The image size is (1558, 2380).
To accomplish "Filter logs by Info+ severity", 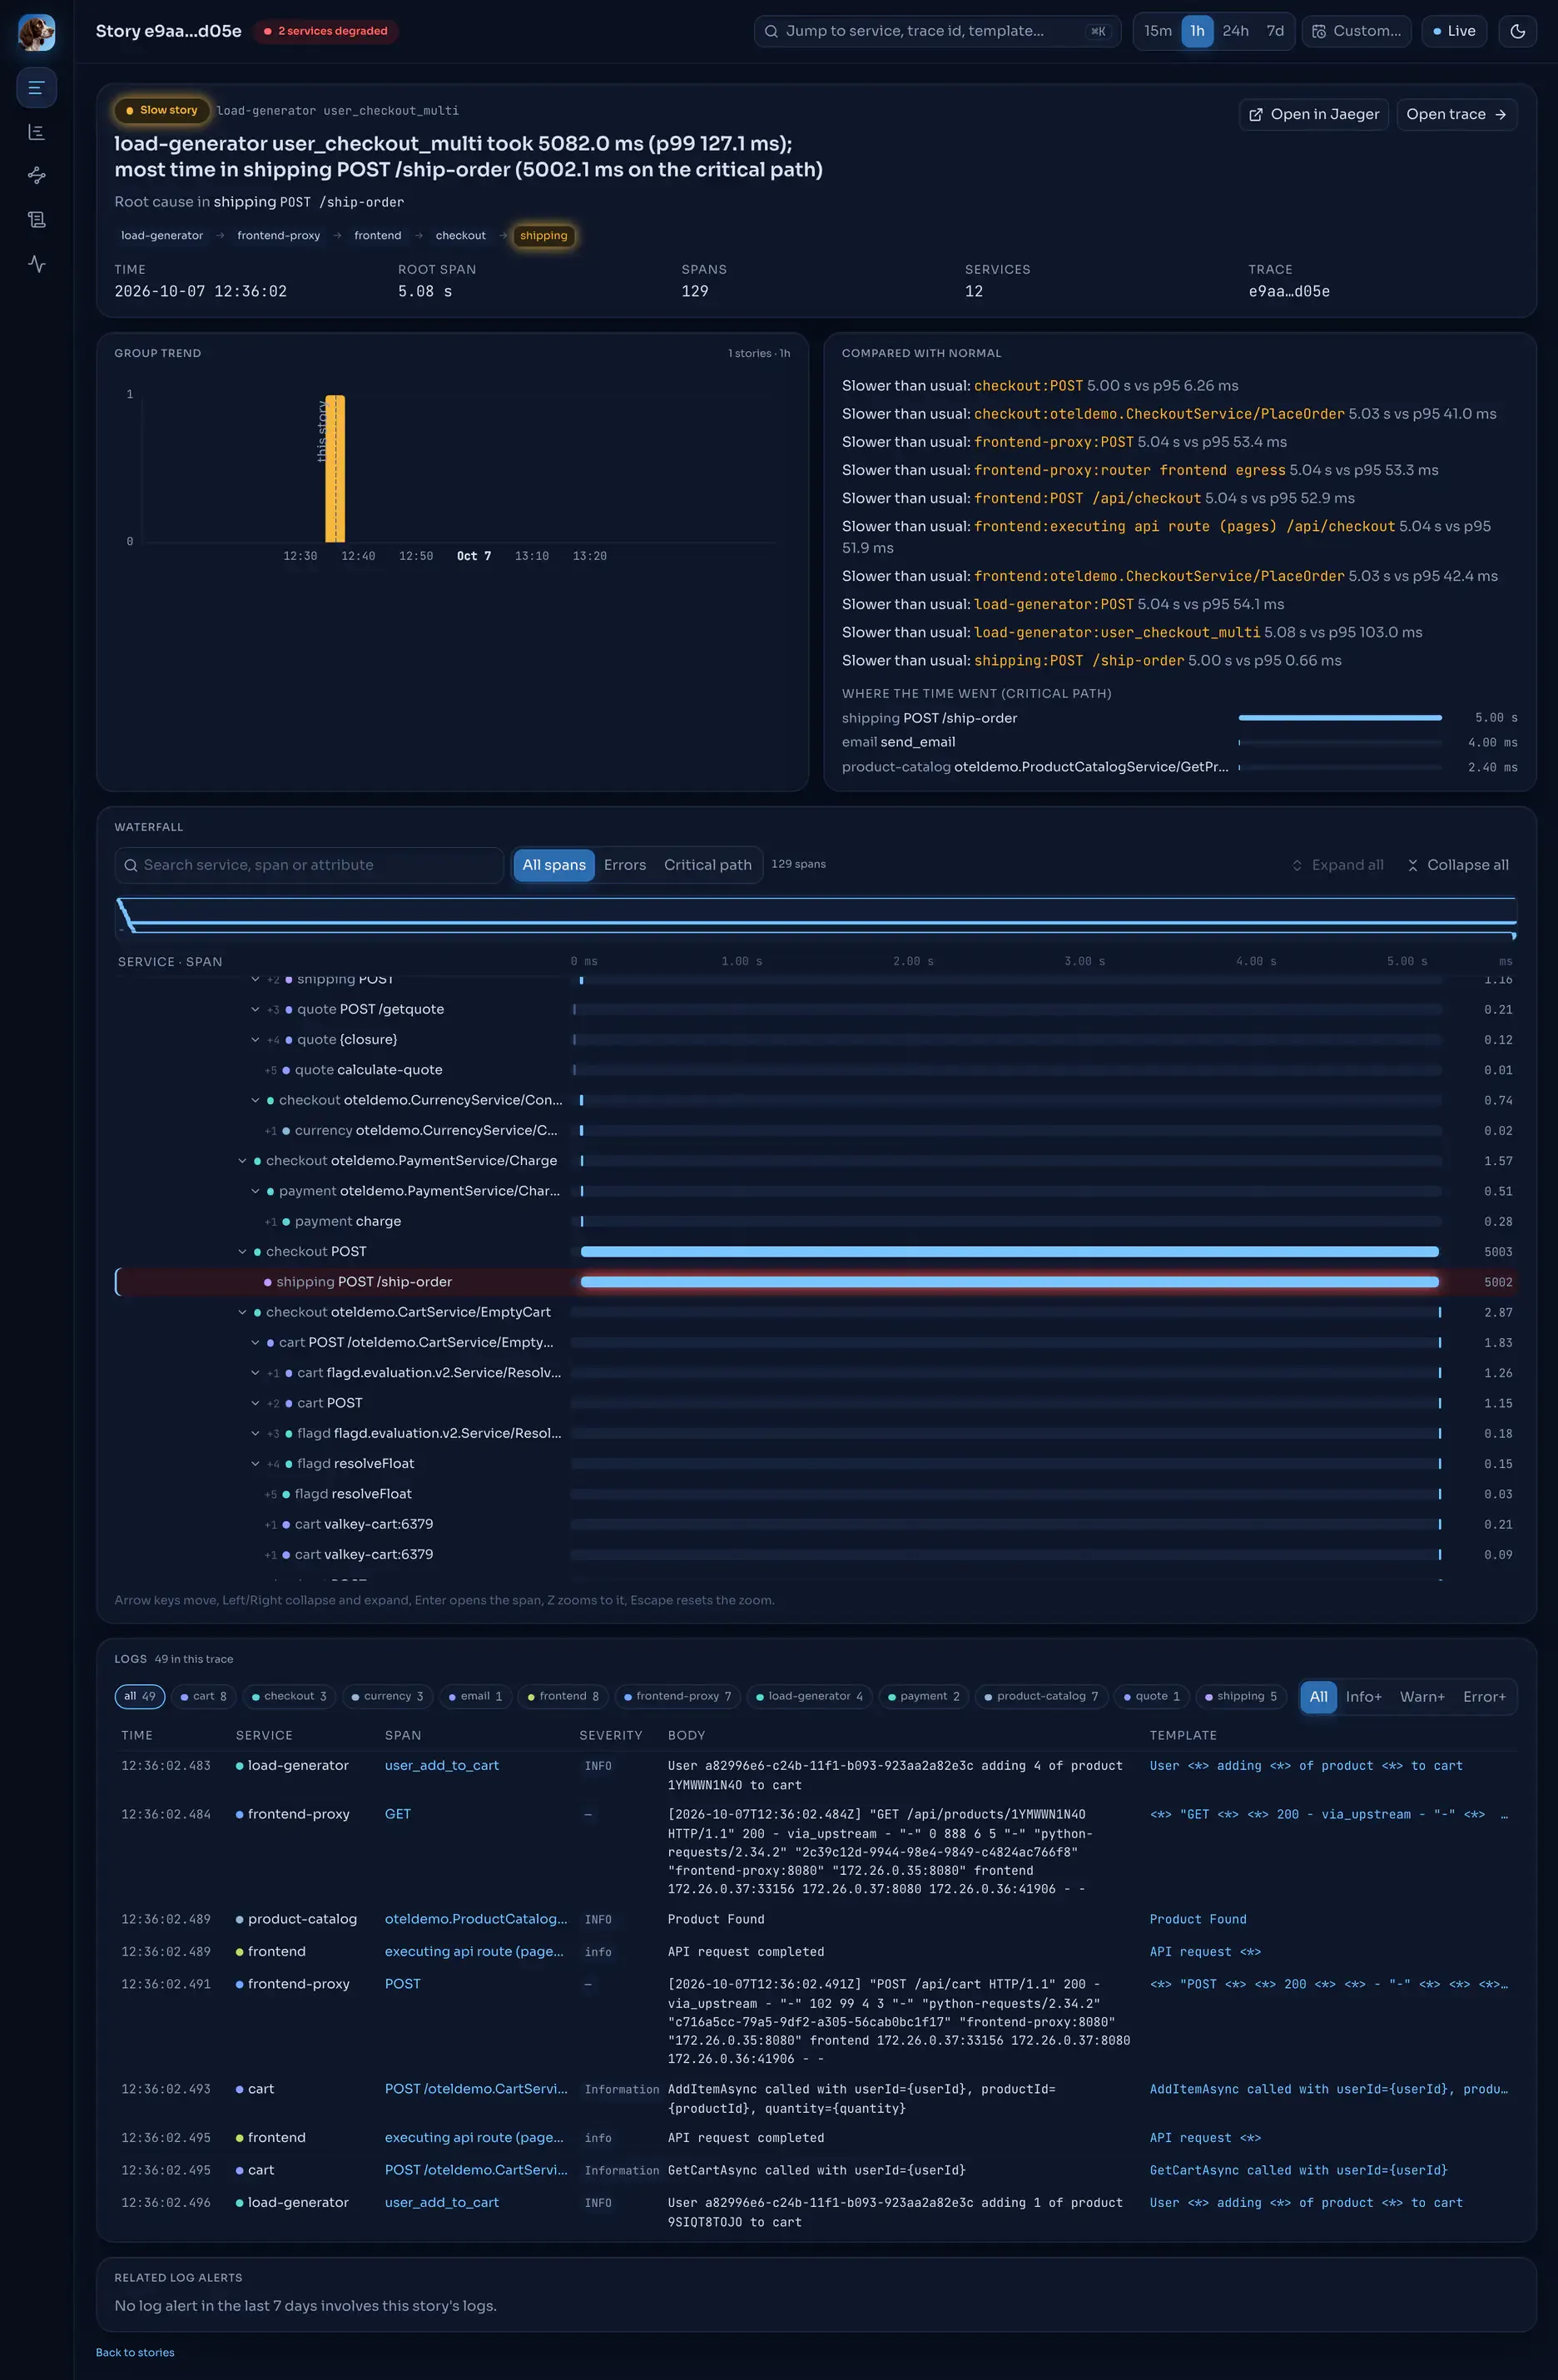I will coord(1363,1697).
